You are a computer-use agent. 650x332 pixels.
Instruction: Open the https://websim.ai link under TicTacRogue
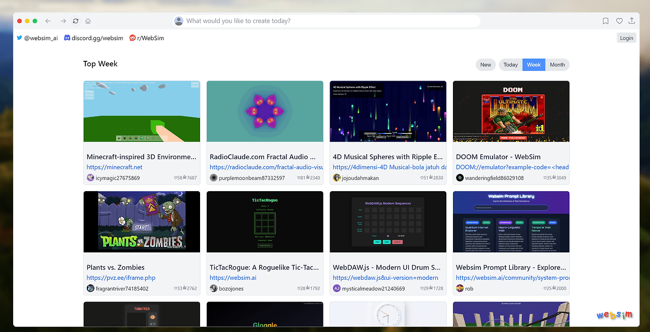pos(233,277)
